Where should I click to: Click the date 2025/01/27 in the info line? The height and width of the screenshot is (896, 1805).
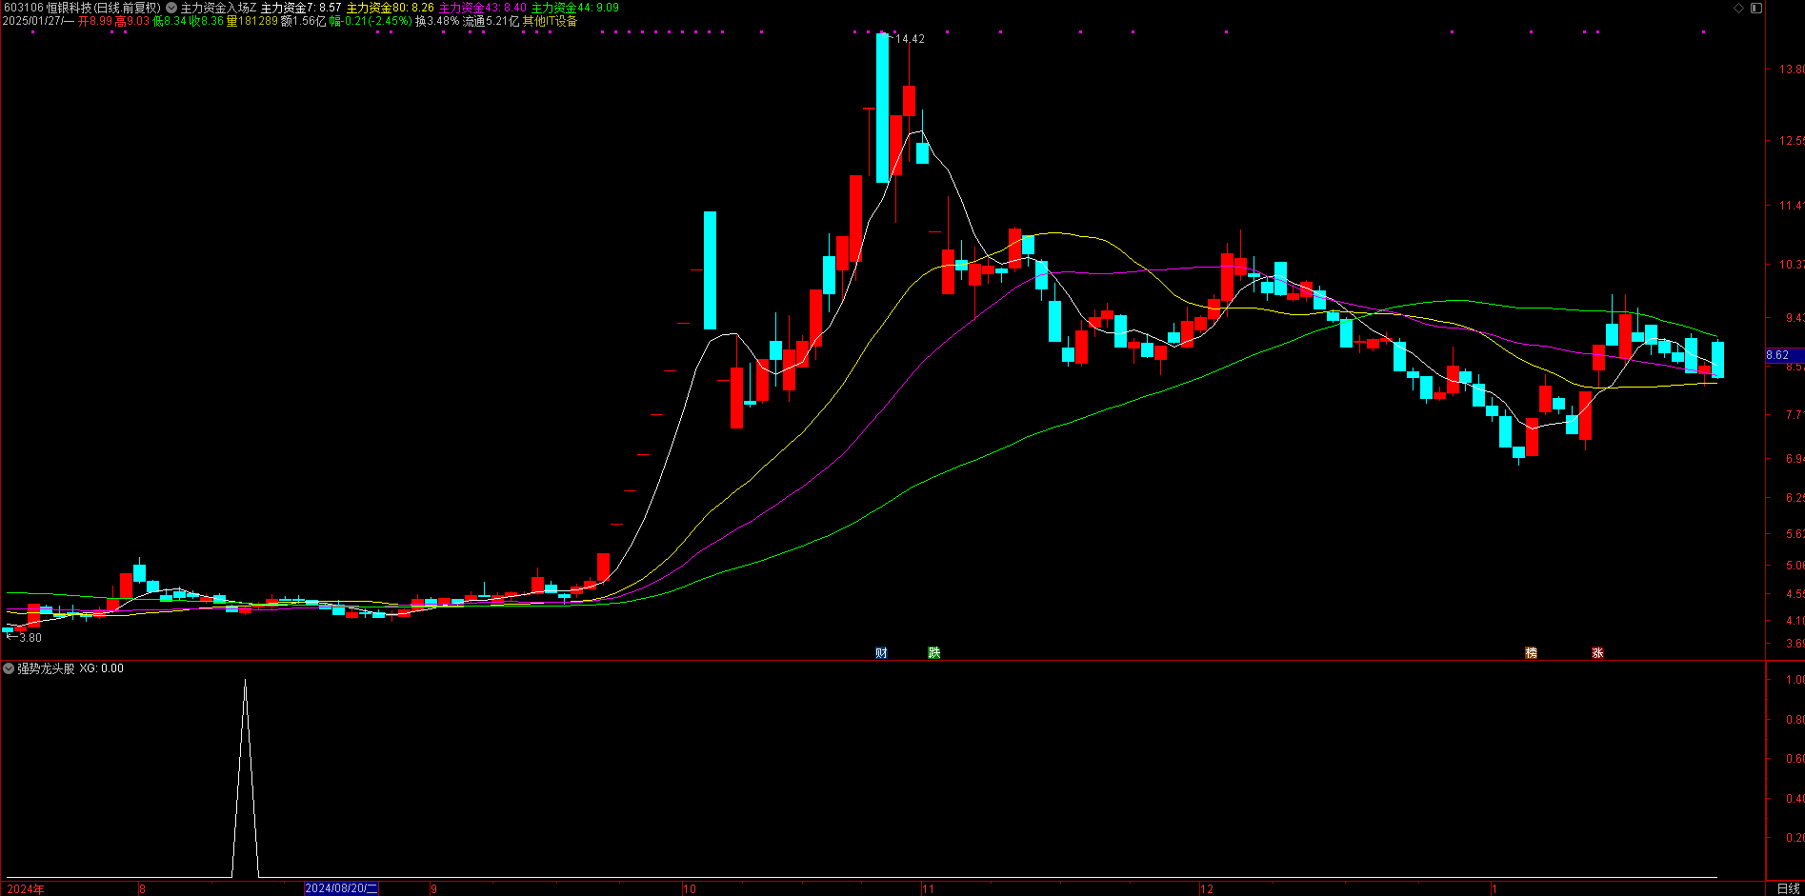click(32, 21)
